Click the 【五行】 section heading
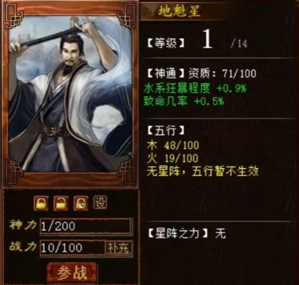299x285 pixels. coord(166,131)
